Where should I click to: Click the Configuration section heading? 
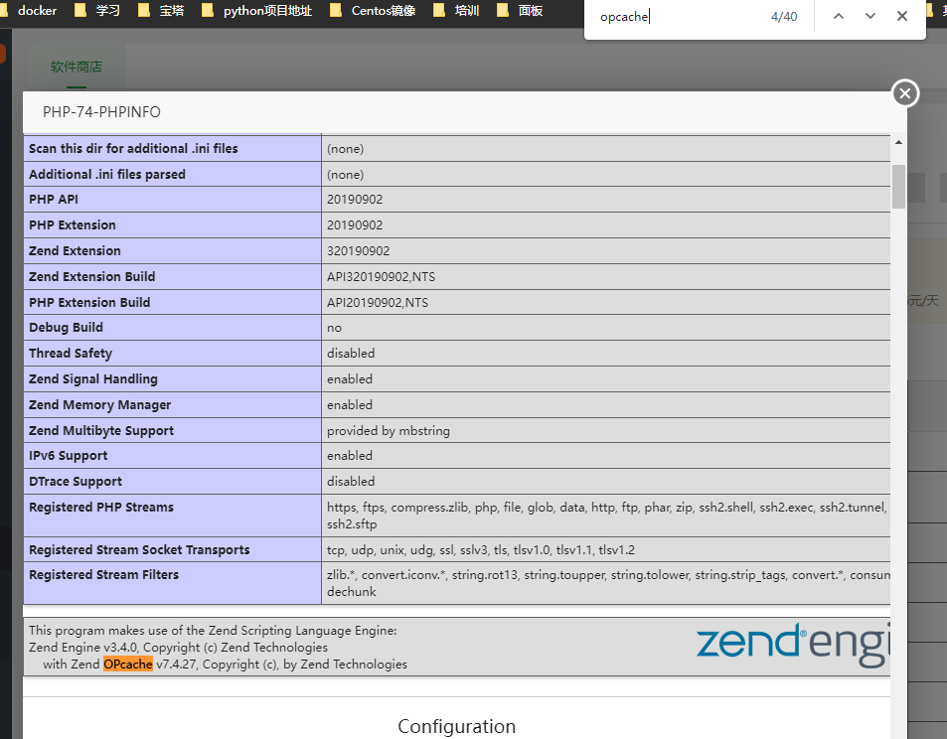coord(456,727)
